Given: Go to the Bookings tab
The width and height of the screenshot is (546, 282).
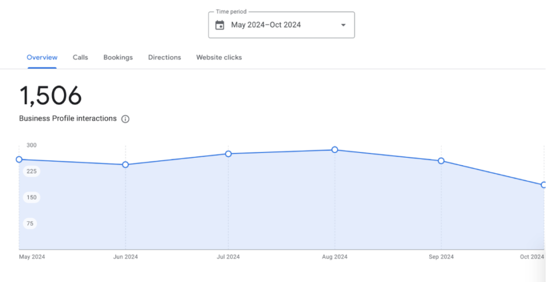Looking at the screenshot, I should point(118,58).
